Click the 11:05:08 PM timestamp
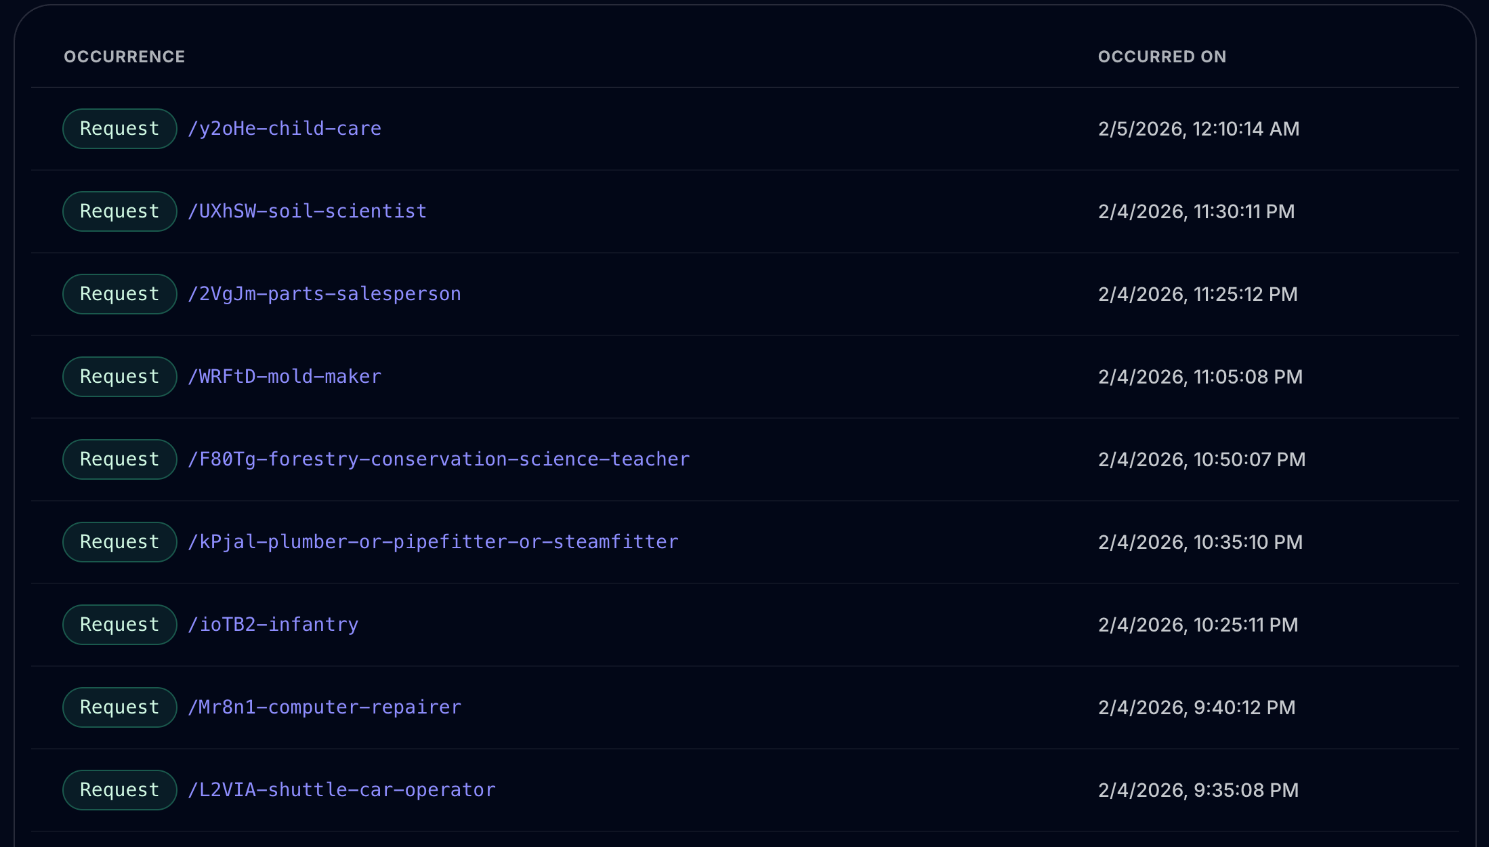Screen dimensions: 1489x847 point(1200,377)
